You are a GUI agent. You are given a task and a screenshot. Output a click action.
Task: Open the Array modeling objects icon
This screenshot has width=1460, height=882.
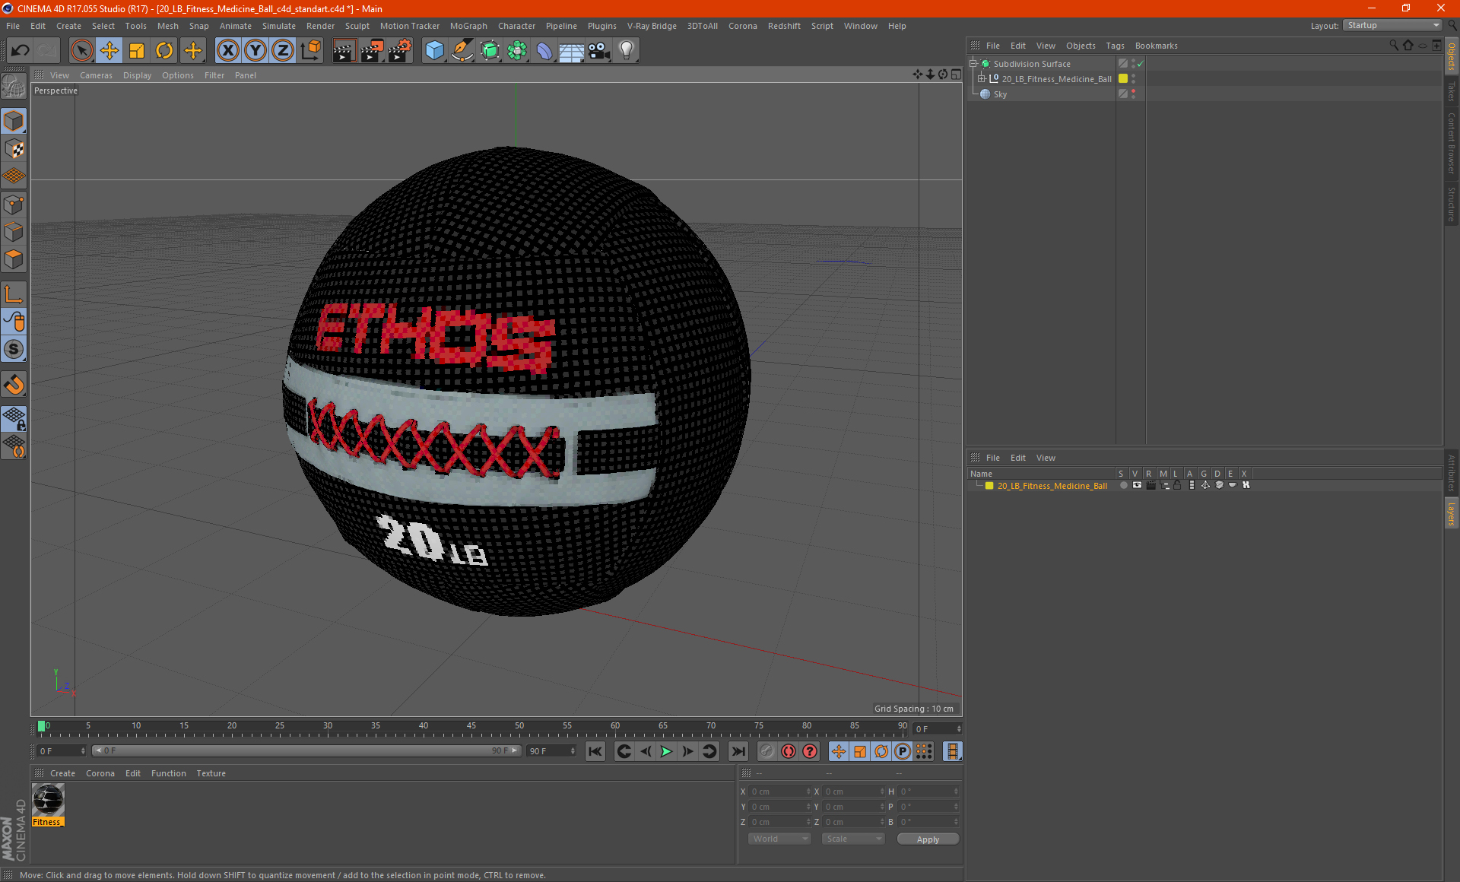pos(517,51)
